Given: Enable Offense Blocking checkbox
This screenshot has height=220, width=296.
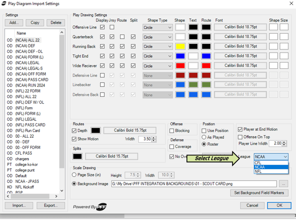Looking at the screenshot, I should point(172,131).
